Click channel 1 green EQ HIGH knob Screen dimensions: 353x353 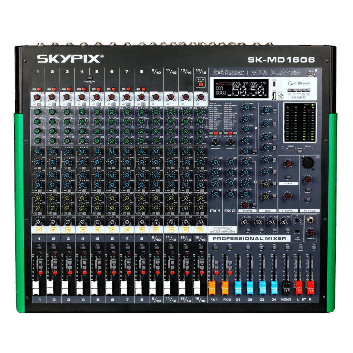(x=37, y=112)
